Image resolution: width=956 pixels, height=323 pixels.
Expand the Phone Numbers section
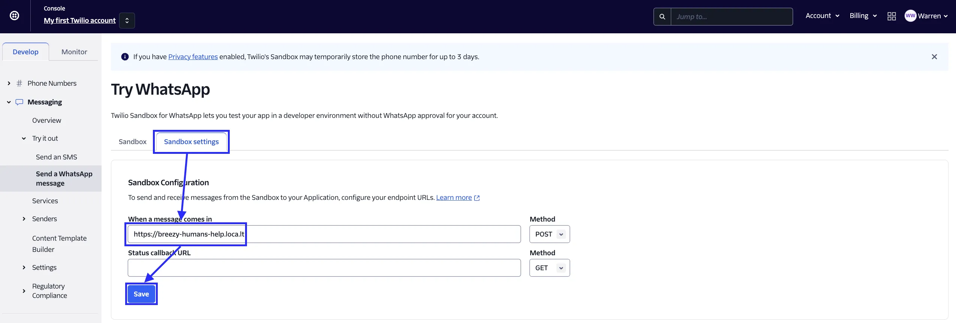(9, 83)
